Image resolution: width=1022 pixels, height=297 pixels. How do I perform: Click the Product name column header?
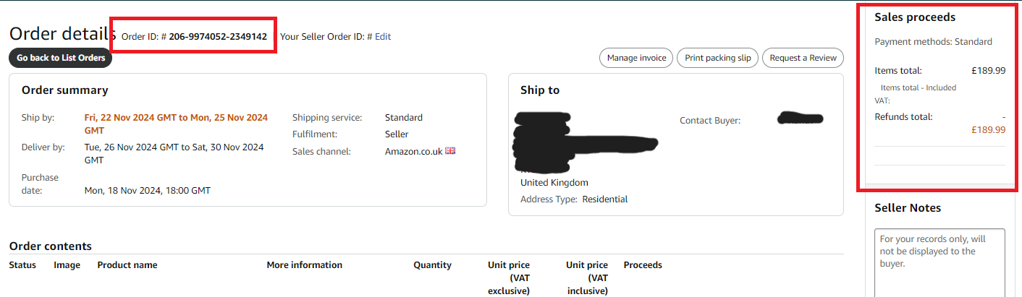pyautogui.click(x=127, y=265)
